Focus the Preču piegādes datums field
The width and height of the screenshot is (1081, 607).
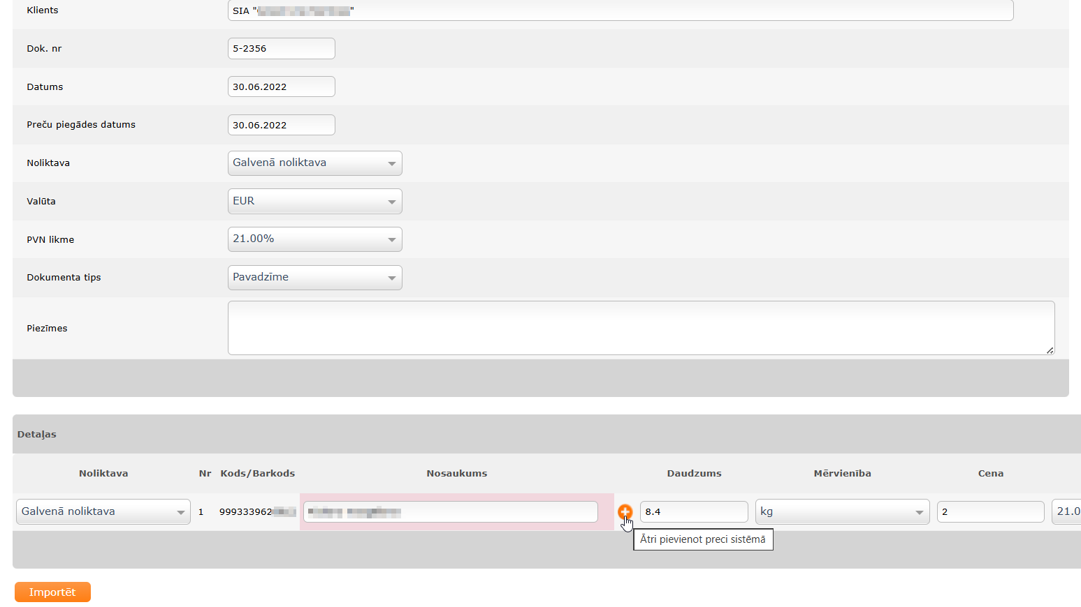(281, 125)
